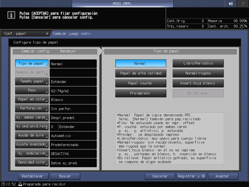The image size is (249, 187).
Task: Click Aceptar to confirm settings
Action: tap(223, 176)
